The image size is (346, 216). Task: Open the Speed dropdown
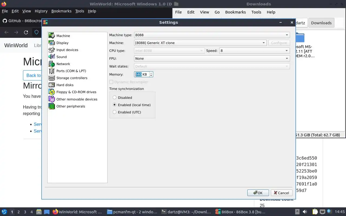254,50
